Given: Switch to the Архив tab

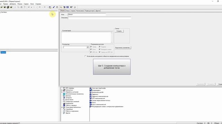Looking at the screenshot, I should 73,11.
